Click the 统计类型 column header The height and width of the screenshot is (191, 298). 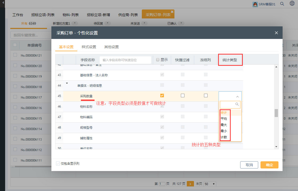click(x=230, y=60)
